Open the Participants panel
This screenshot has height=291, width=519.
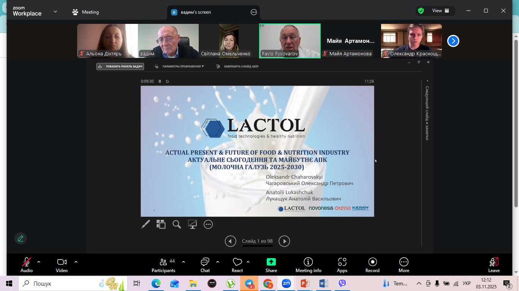coord(163,264)
